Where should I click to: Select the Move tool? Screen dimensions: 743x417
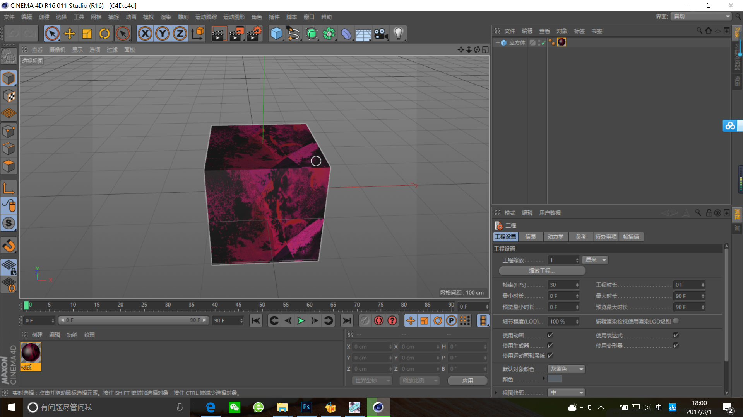tap(70, 34)
